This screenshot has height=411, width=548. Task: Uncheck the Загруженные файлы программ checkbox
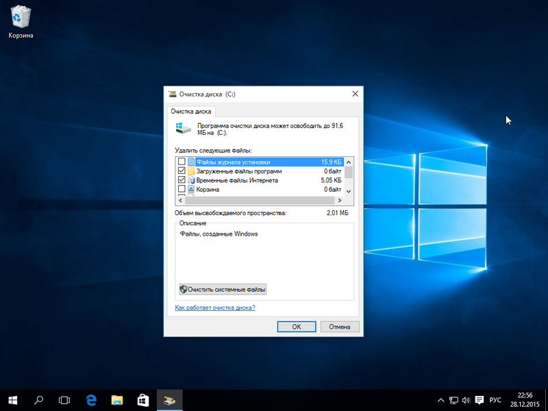pos(182,171)
